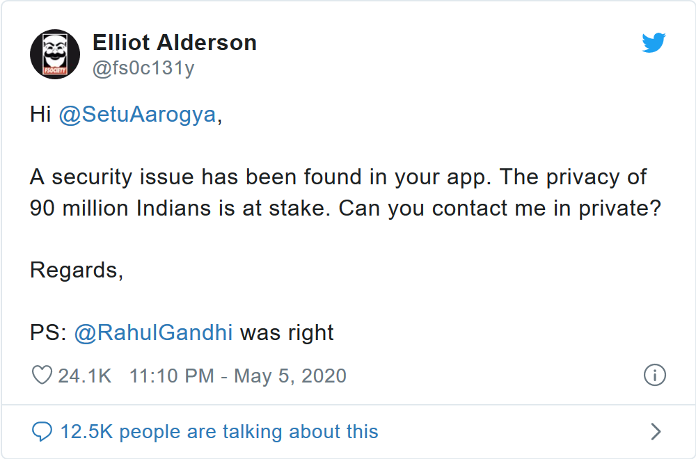Open the tweet info circle icon
The width and height of the screenshot is (696, 459).
(x=654, y=376)
